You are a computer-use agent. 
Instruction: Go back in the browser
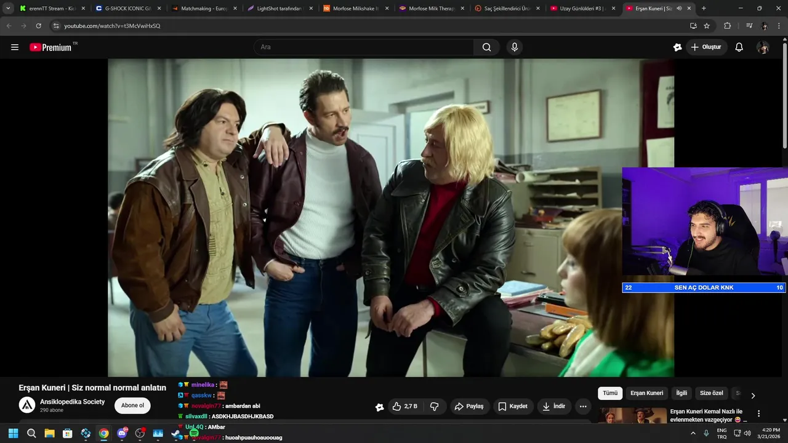(9, 26)
